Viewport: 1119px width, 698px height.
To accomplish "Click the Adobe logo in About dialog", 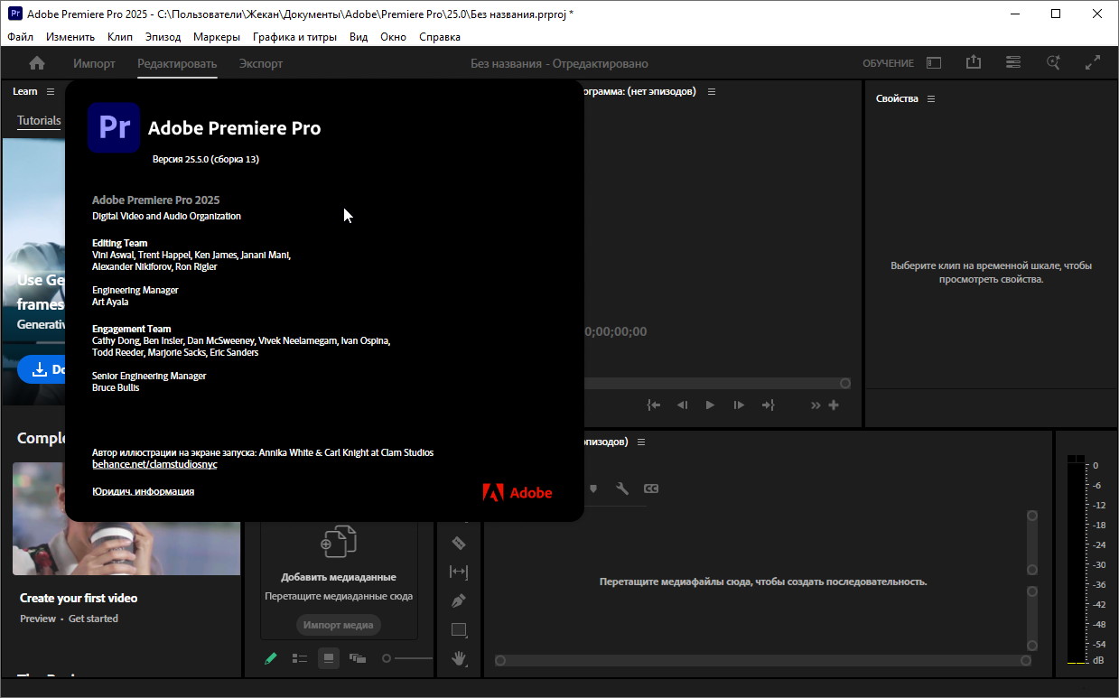I will pos(518,492).
